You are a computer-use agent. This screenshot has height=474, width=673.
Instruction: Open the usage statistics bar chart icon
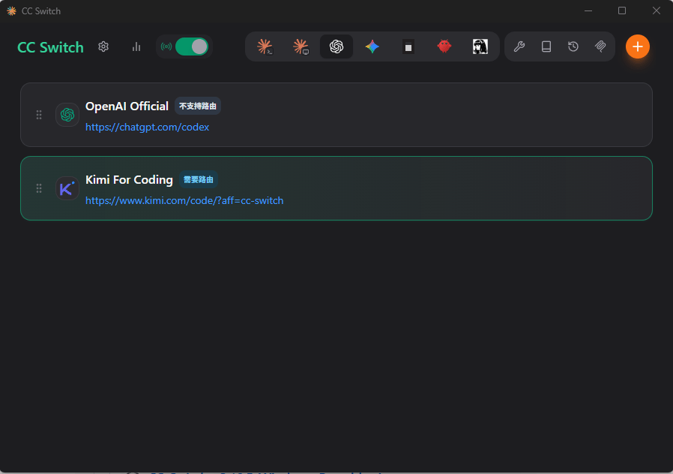coord(136,46)
